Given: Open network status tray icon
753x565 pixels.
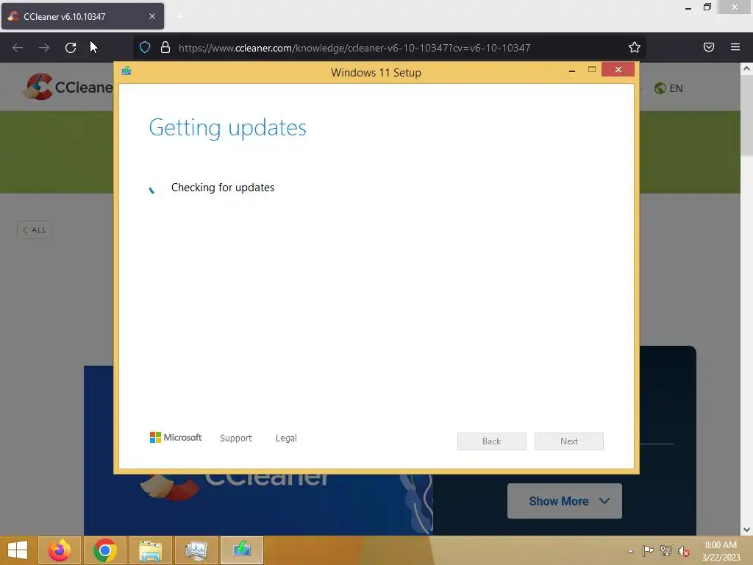Looking at the screenshot, I should [666, 550].
